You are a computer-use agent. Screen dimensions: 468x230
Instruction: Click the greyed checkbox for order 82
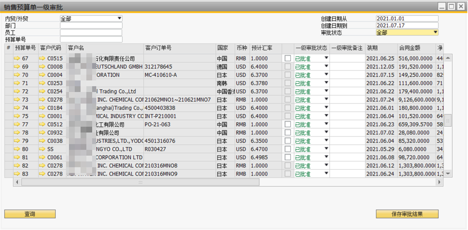tap(288, 166)
